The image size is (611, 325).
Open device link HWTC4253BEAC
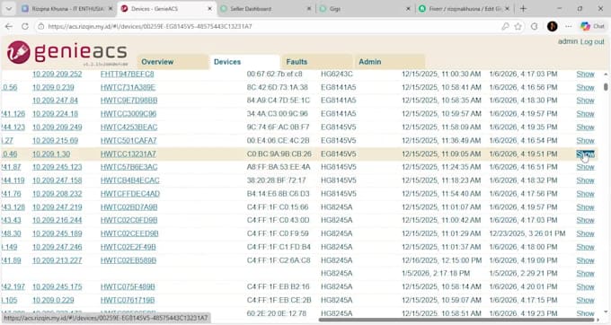pos(129,127)
